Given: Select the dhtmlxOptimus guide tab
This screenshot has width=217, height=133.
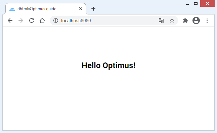Looking at the screenshot, I should pos(46,9).
